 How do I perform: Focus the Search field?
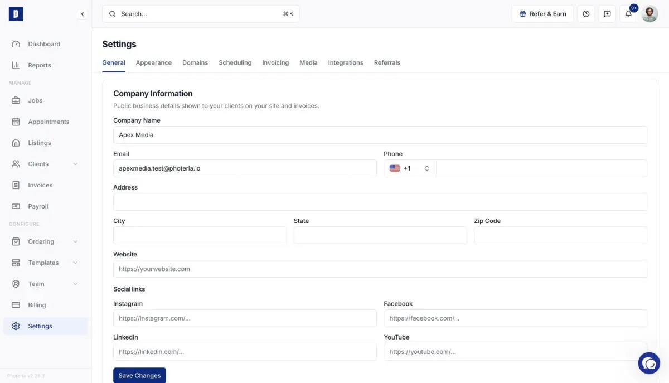coord(201,14)
